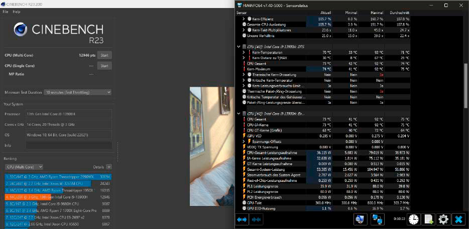469x229 pixels.
Task: Click the HWiNFO64 title bar app icon
Action: (x=240, y=6)
